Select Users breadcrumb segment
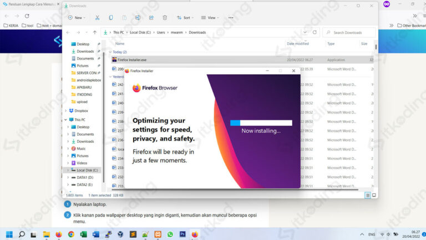 [x=161, y=32]
